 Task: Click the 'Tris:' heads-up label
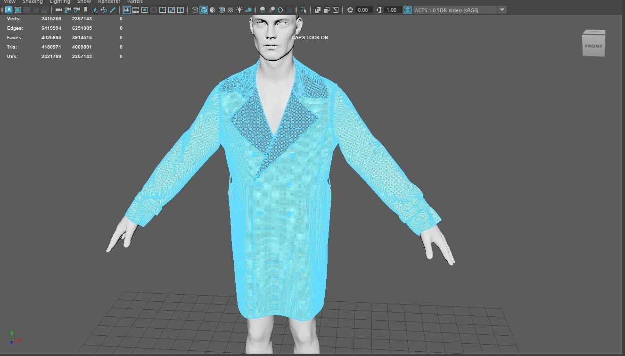[12, 47]
